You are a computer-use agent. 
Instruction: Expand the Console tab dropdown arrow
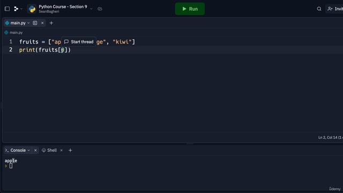[28, 150]
